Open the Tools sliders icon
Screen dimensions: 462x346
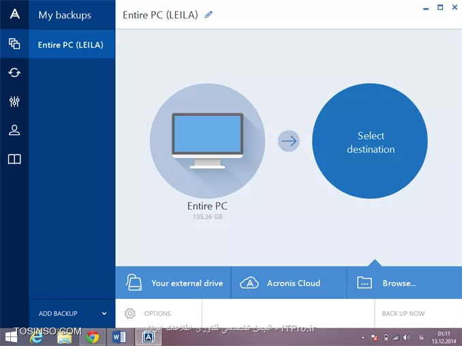click(14, 101)
